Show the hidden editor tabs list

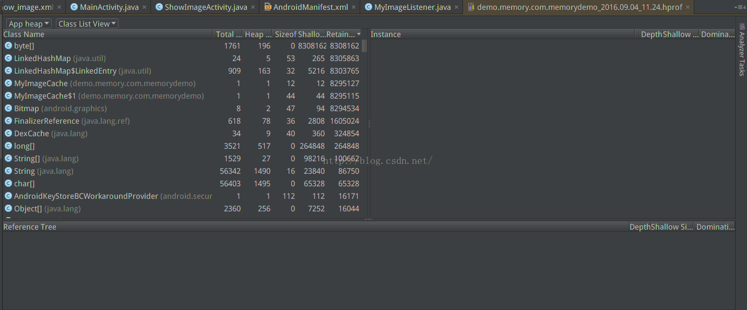739,7
